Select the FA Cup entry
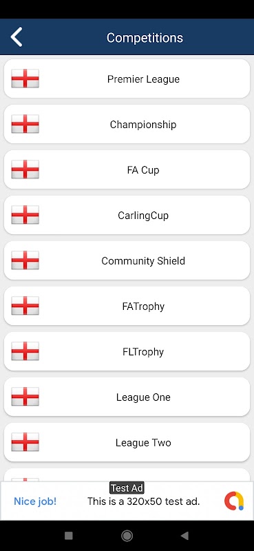 [127, 169]
